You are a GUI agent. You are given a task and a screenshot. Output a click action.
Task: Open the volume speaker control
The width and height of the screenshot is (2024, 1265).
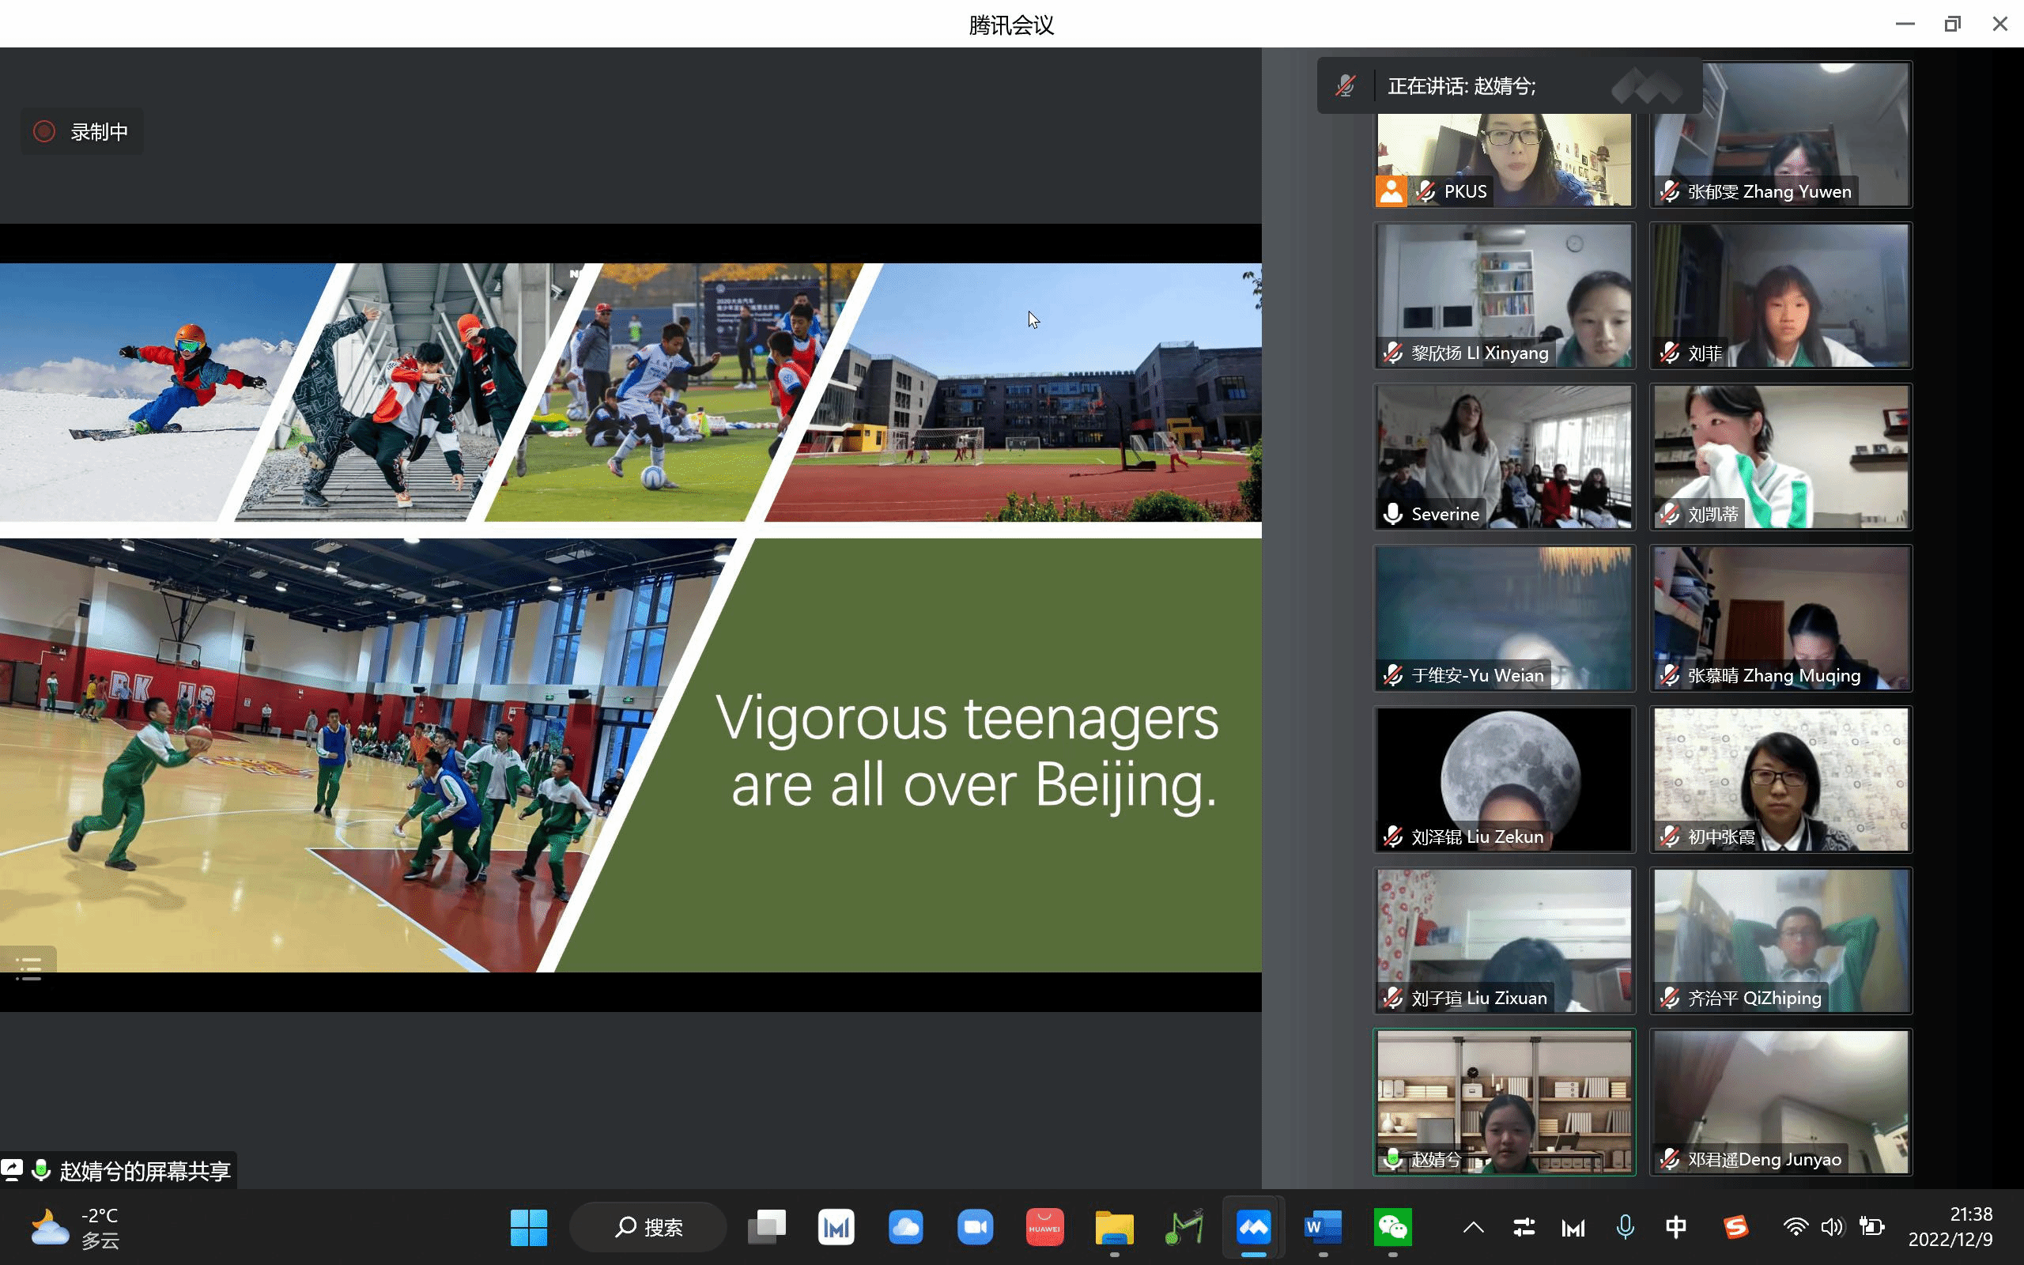(1832, 1227)
